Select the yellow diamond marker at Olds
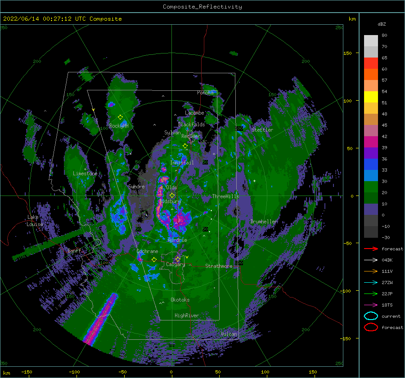The width and height of the screenshot is (405, 378). click(x=172, y=196)
